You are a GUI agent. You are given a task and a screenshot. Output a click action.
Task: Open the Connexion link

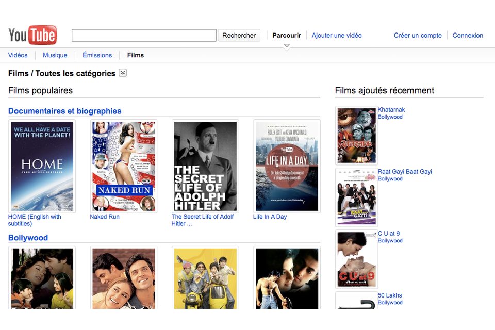pyautogui.click(x=468, y=36)
